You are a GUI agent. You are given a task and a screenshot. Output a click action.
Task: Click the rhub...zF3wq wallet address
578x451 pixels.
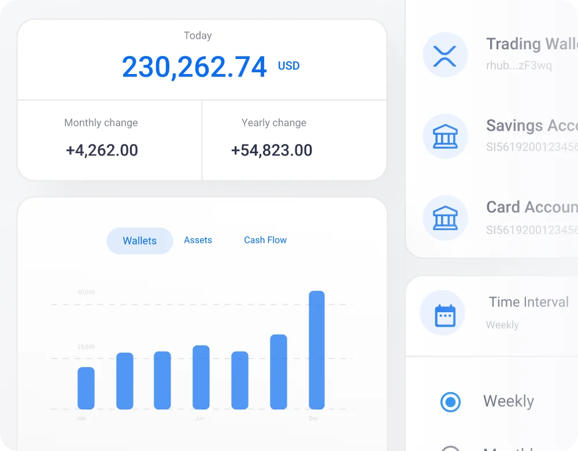click(x=518, y=65)
